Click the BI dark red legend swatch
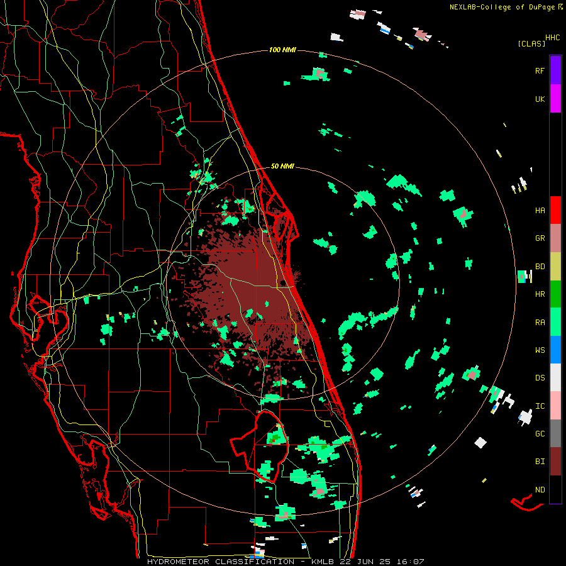The width and height of the screenshot is (566, 566). (555, 462)
